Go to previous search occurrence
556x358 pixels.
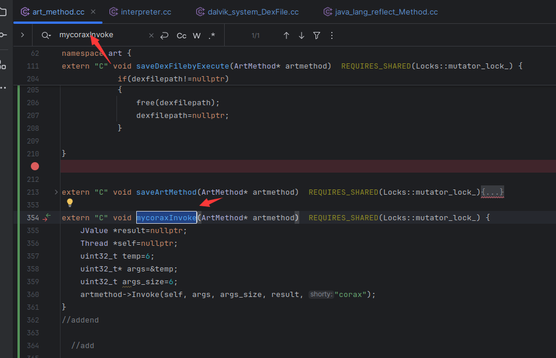[286, 35]
